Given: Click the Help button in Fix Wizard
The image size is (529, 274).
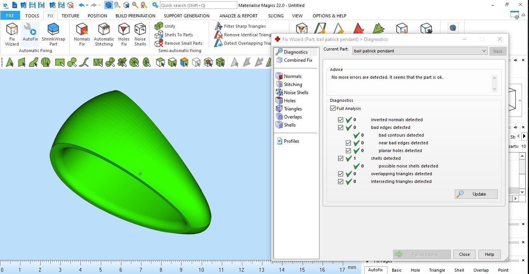Looking at the screenshot, I should click(x=489, y=254).
